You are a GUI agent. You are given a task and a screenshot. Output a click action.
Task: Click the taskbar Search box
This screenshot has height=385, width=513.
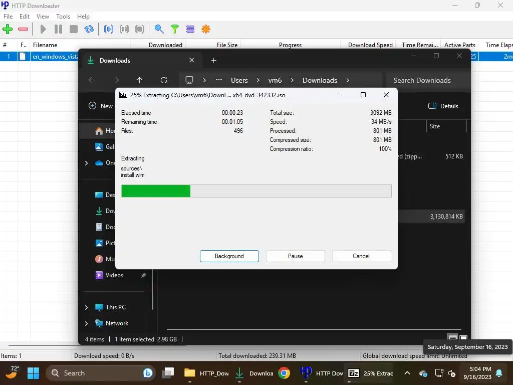tap(101, 373)
